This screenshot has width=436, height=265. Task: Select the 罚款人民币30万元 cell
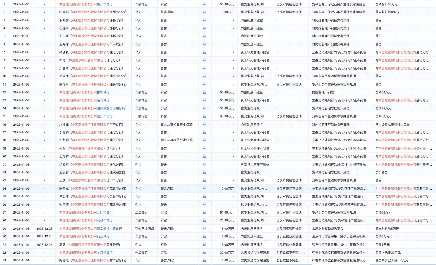[x=388, y=252]
